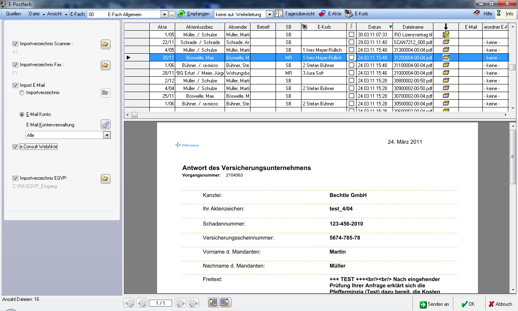Uncheck Importverzeichnis Fax checkbox

point(15,65)
